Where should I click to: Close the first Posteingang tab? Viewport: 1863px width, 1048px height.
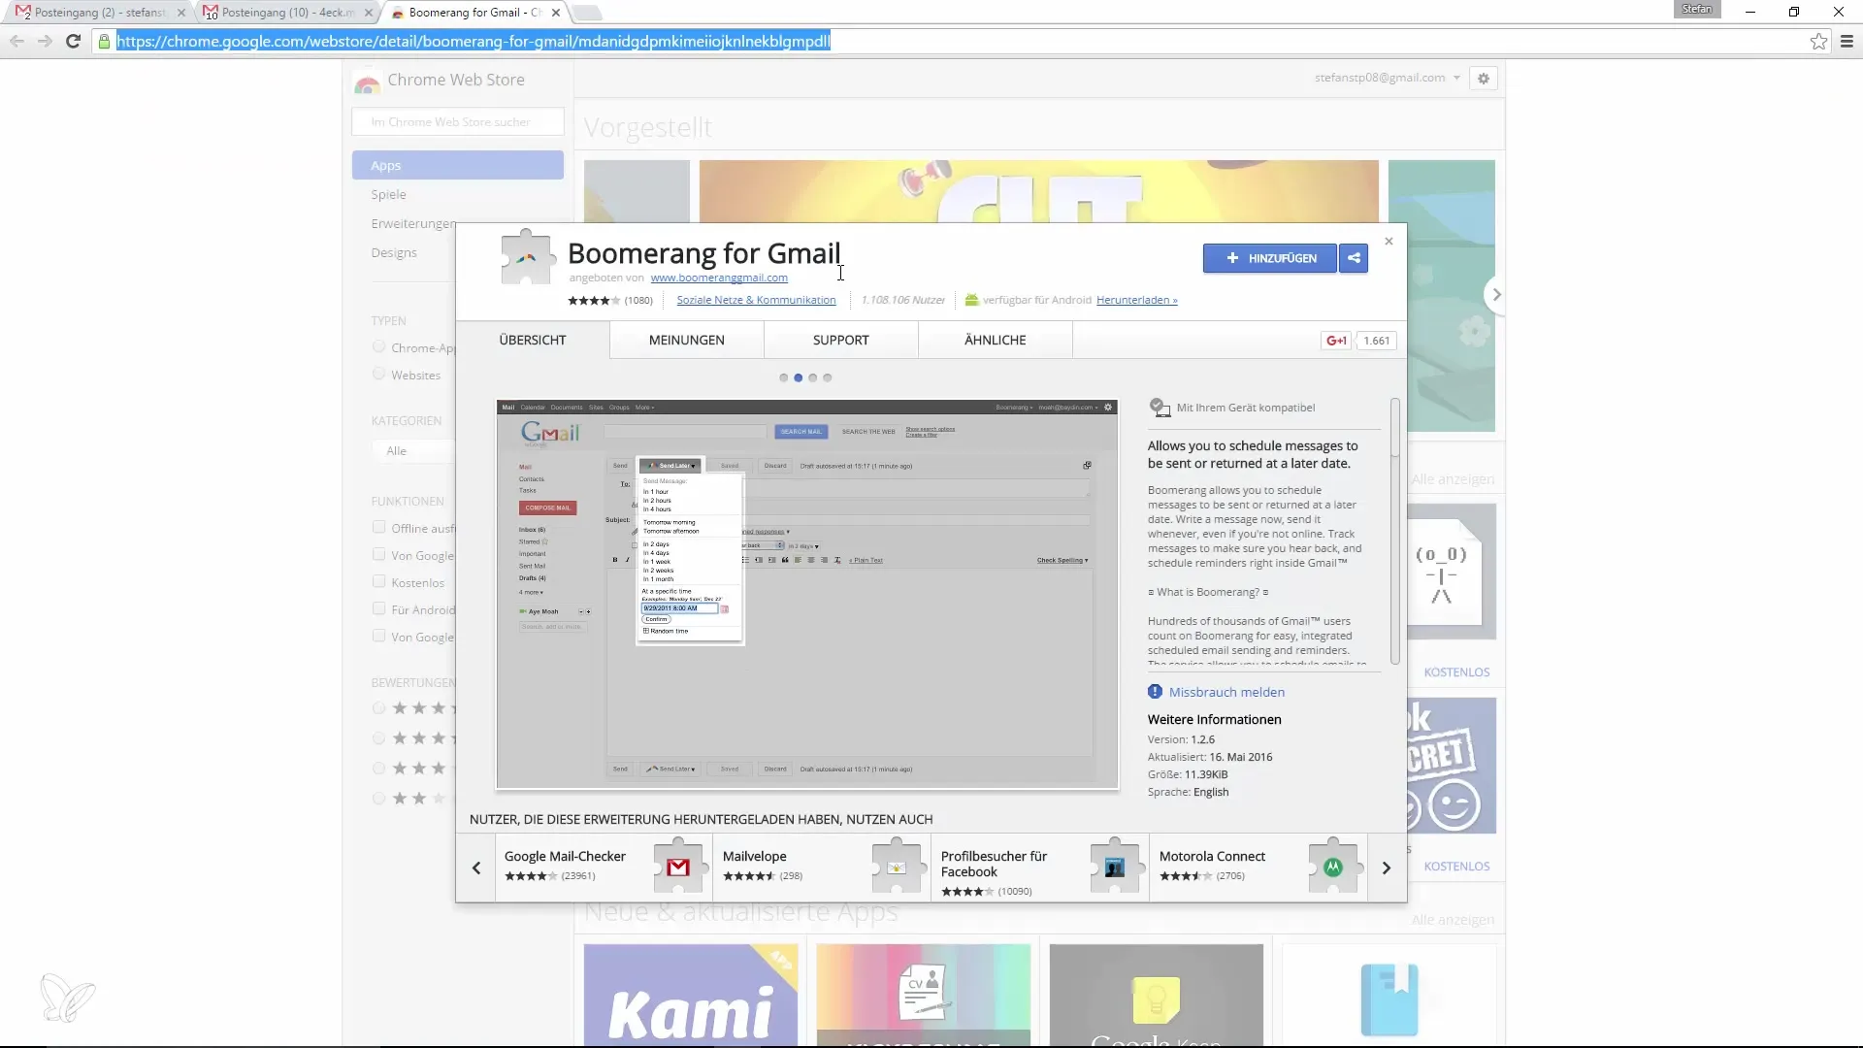click(181, 13)
